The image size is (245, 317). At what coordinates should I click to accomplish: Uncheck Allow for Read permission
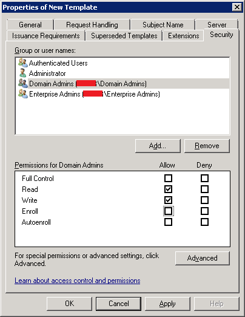pos(168,189)
